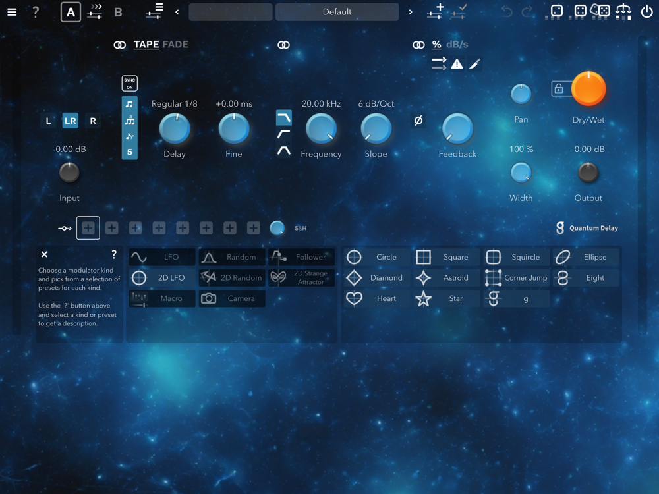The height and width of the screenshot is (494, 659).
Task: Toggle SYNC ON button
Action: pyautogui.click(x=129, y=84)
